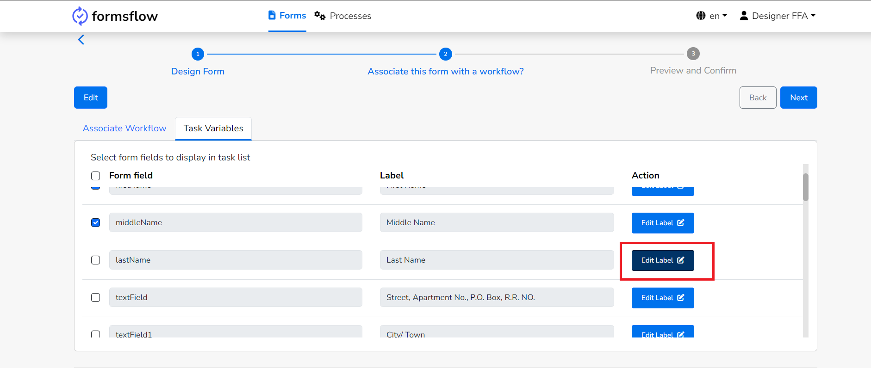871x368 pixels.
Task: Click pencil icon in Street Edit Label button
Action: click(x=681, y=298)
